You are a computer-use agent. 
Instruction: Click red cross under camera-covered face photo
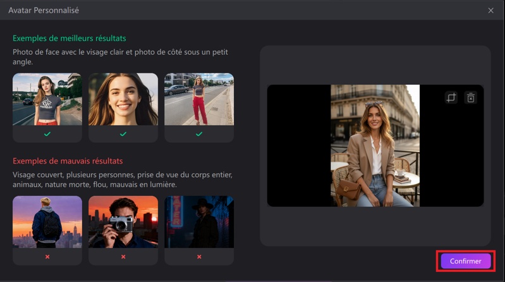tap(123, 257)
